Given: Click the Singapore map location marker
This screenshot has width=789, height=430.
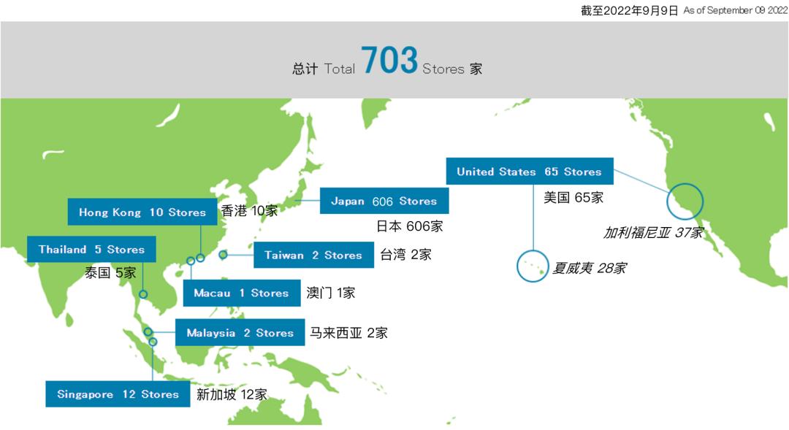Looking at the screenshot, I should 153,342.
